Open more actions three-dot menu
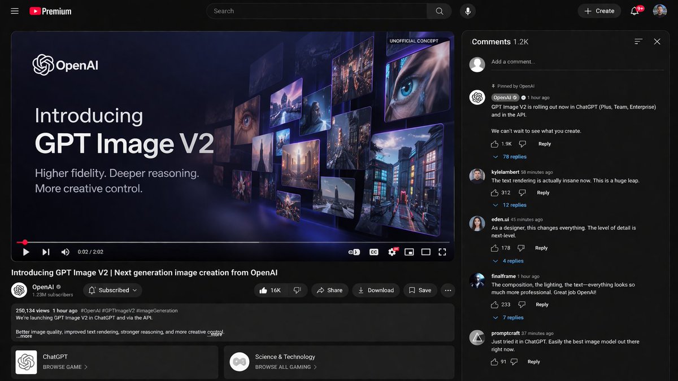This screenshot has height=381, width=678. [x=447, y=290]
